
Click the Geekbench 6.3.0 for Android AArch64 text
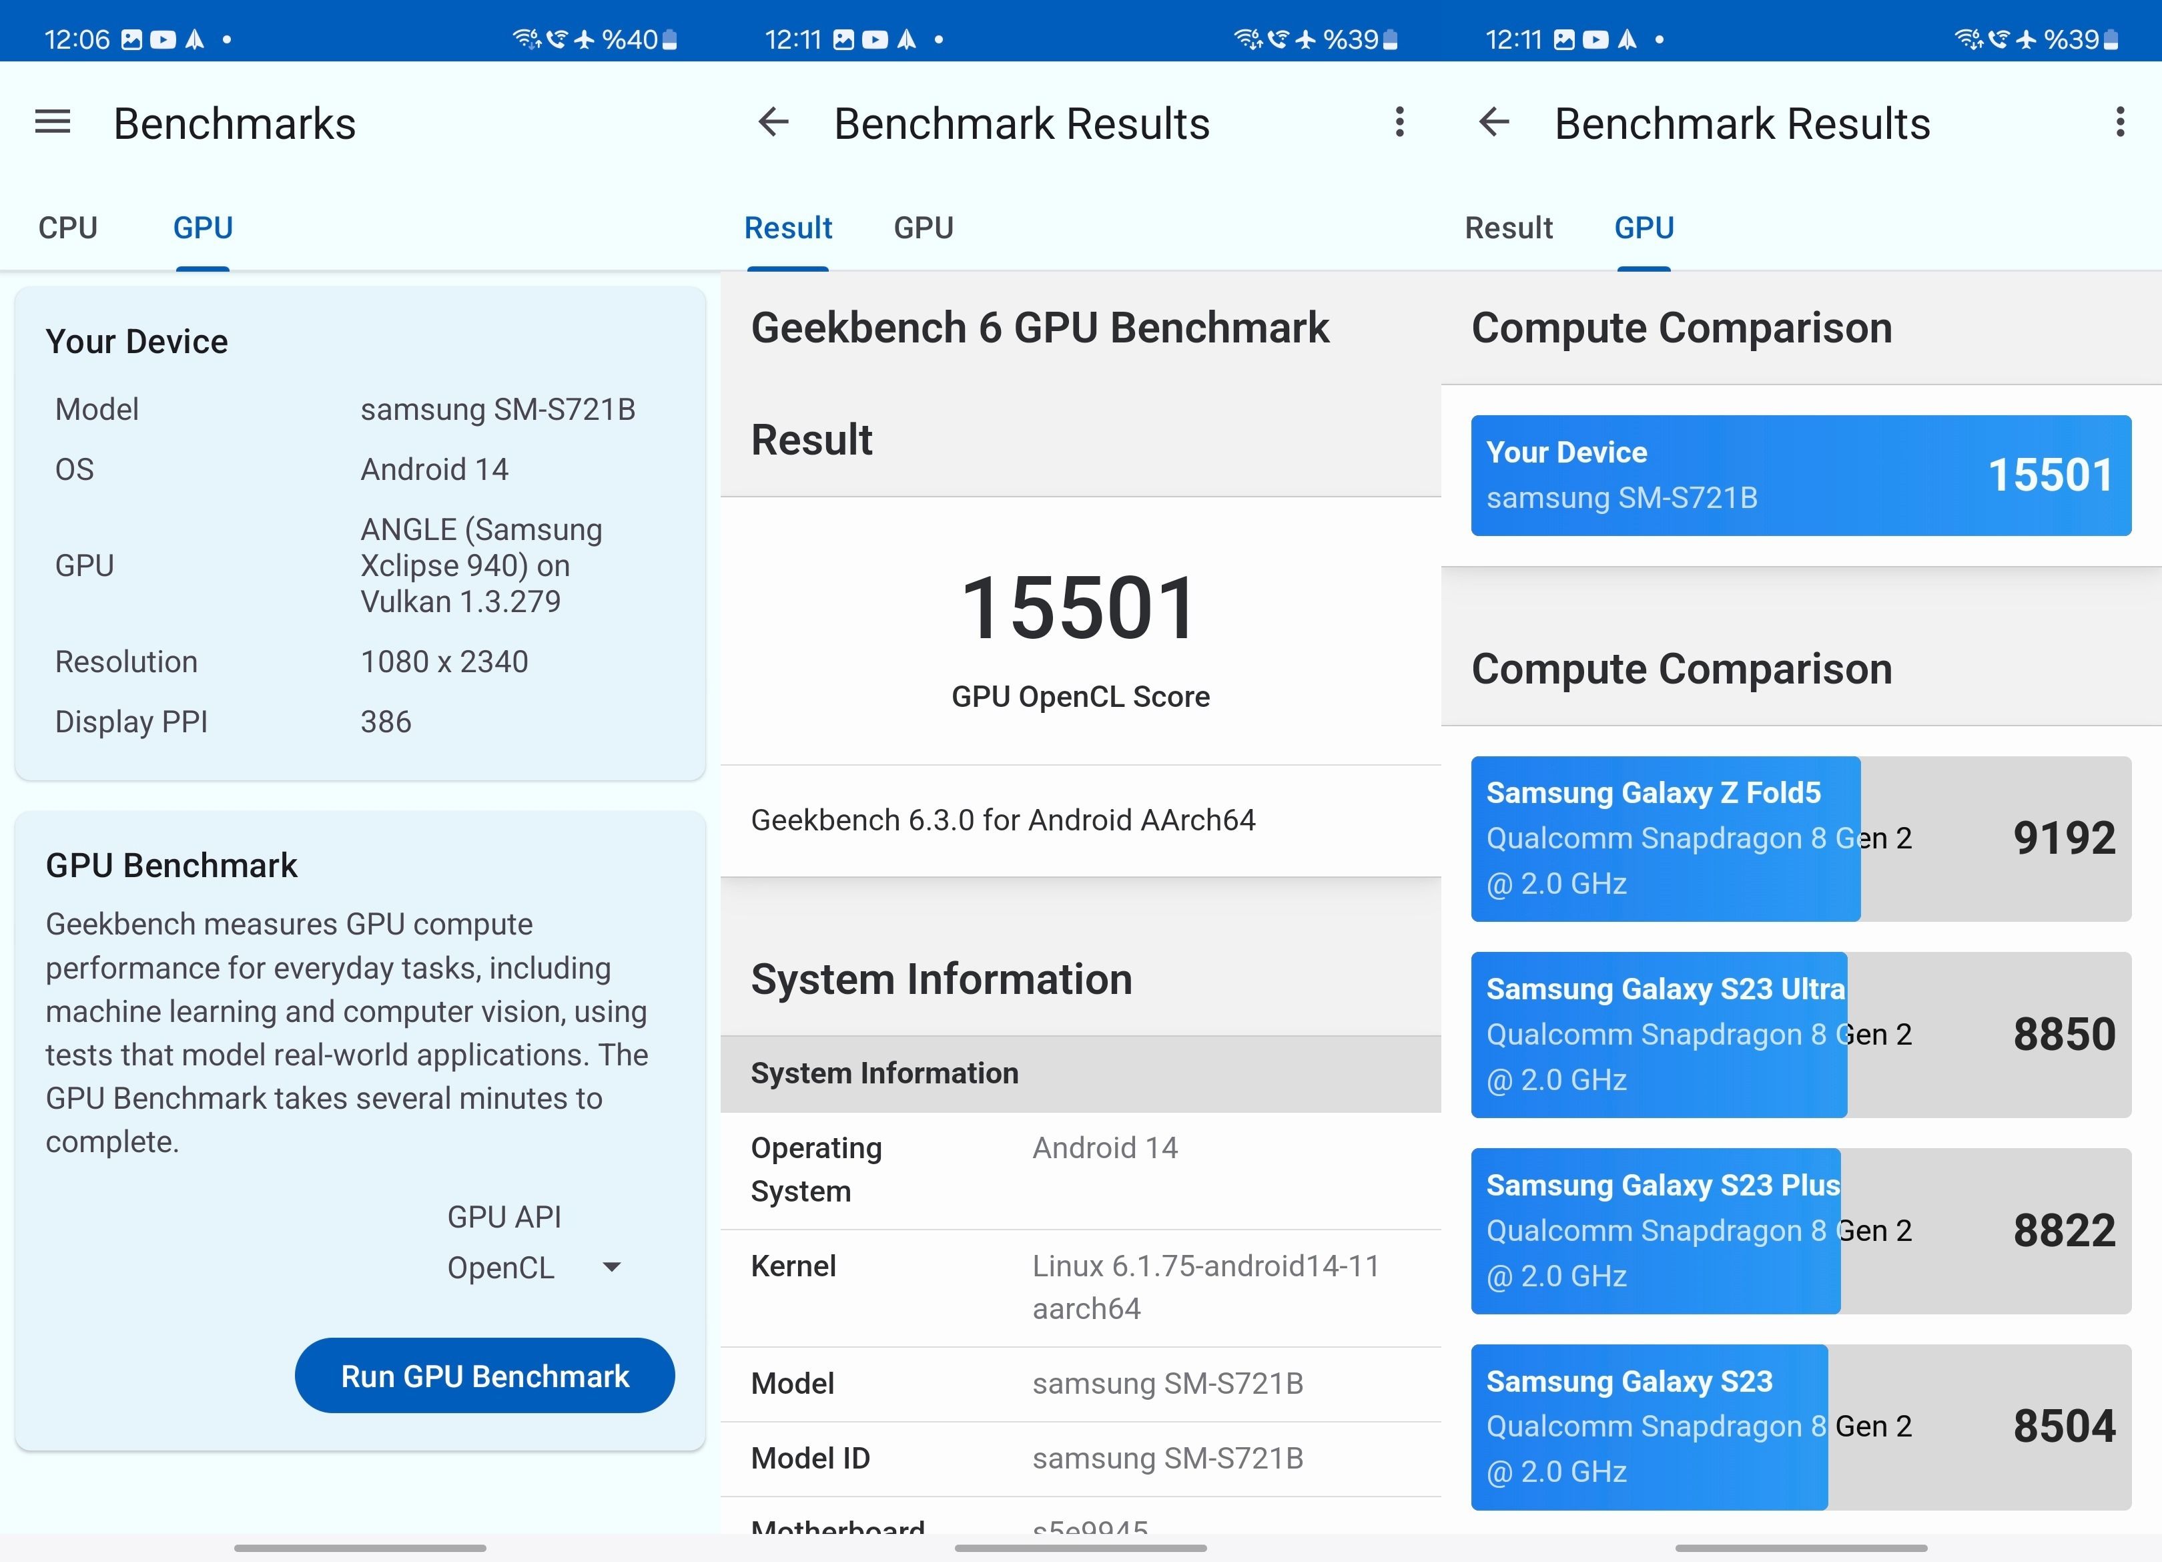click(x=1003, y=820)
